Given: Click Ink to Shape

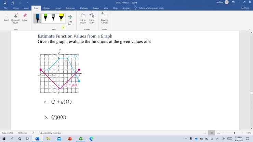Looking at the screenshot, I should coord(83,18).
